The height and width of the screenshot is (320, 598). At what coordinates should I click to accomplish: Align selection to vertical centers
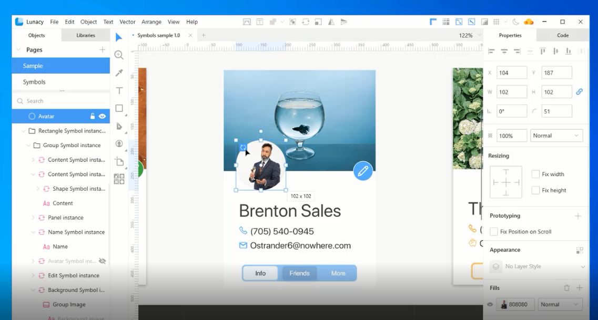(556, 51)
